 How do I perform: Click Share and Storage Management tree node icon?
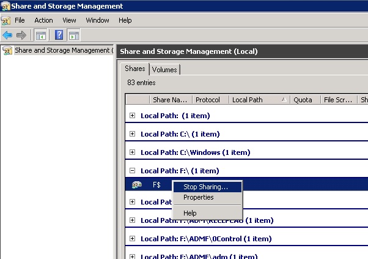tap(7, 50)
